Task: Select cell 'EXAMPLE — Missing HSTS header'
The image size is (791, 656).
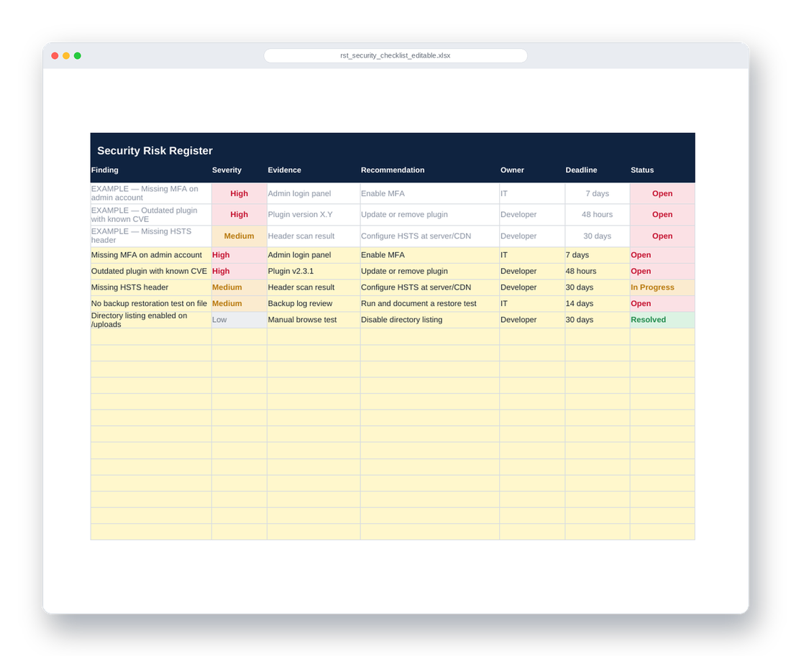Action: tap(151, 236)
